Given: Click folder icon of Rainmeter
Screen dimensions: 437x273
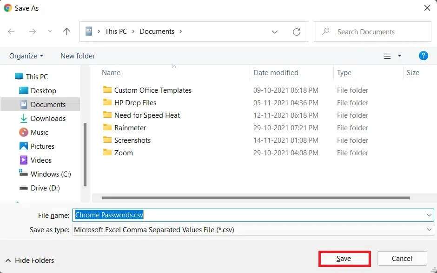Looking at the screenshot, I should 107,127.
